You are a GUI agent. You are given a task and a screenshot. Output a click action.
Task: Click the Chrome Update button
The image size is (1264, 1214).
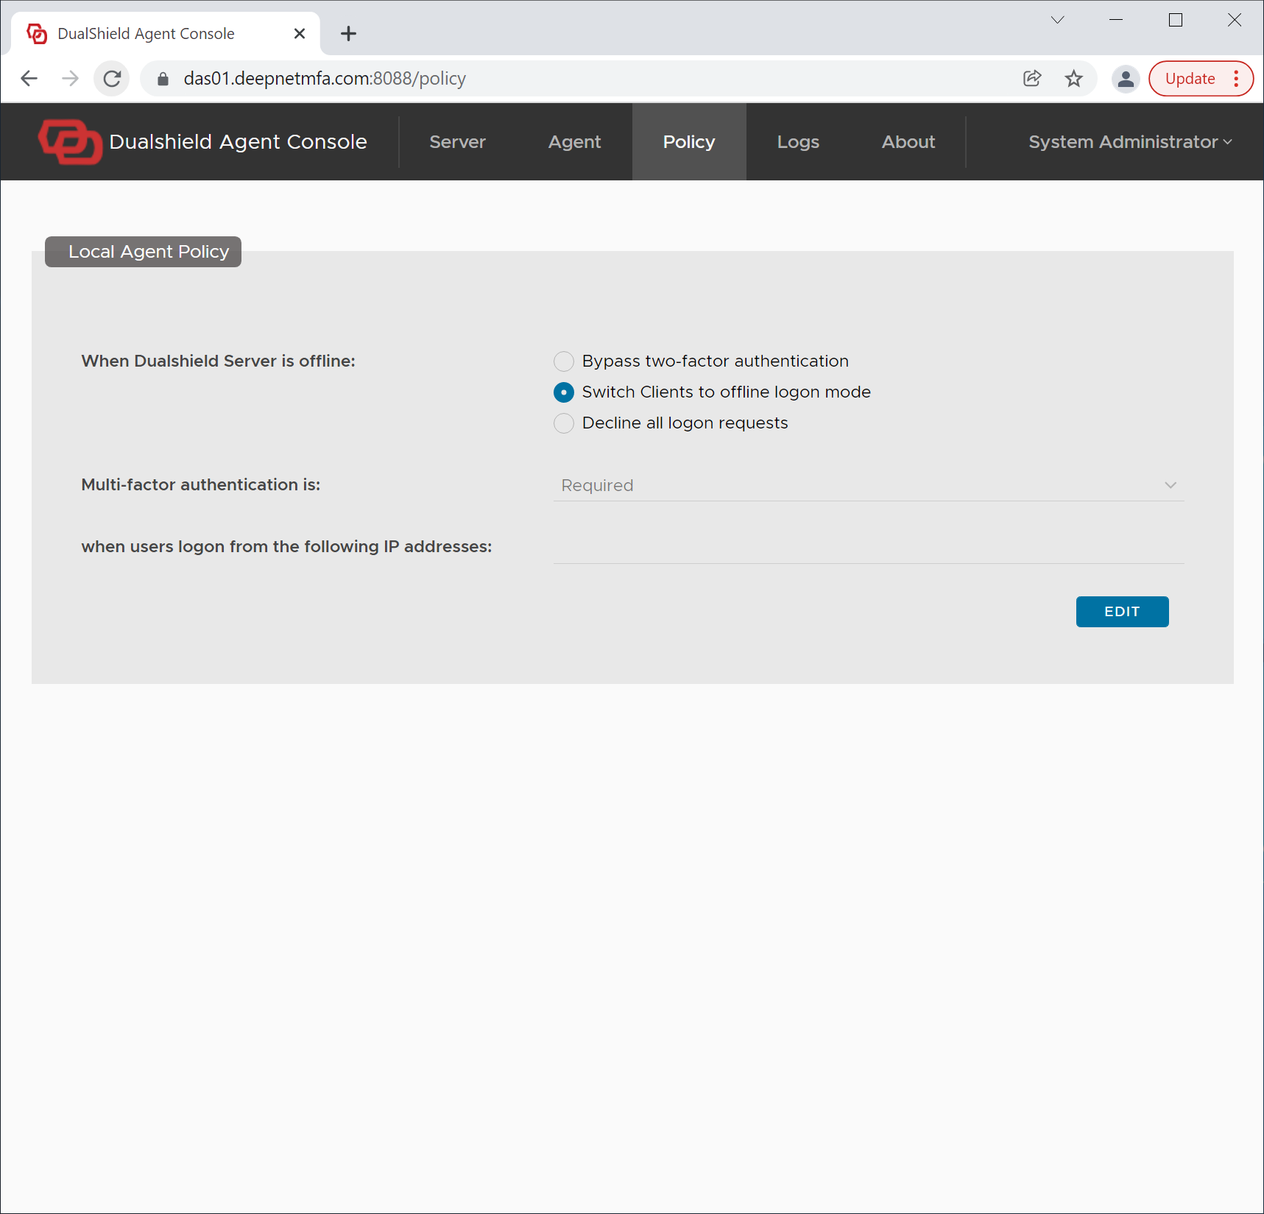tap(1190, 79)
